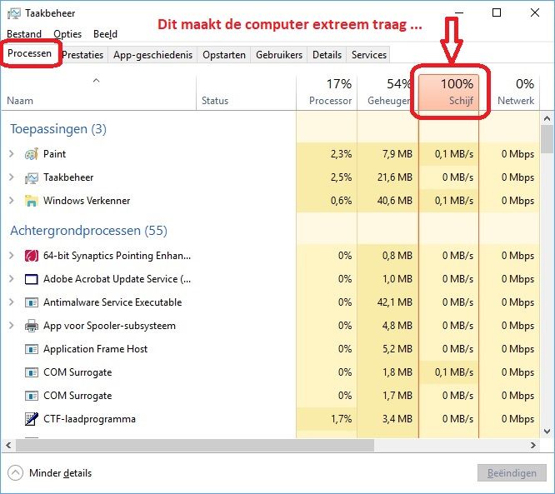
Task: Expand the Paint process row
Action: click(12, 154)
